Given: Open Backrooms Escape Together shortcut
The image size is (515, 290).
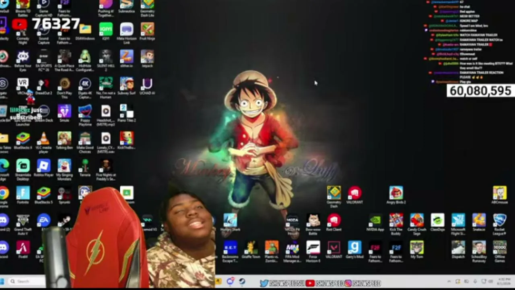Looking at the screenshot, I should [230, 248].
